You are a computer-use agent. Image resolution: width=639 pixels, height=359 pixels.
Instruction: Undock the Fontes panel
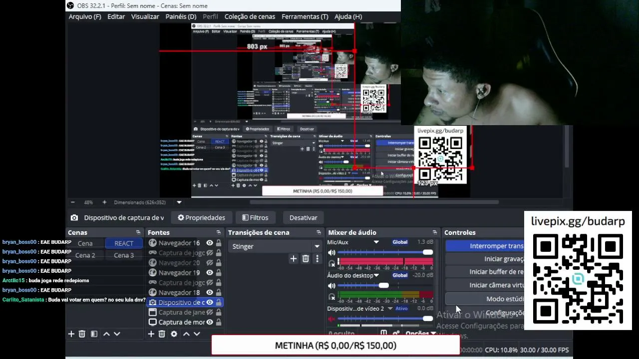coord(218,232)
